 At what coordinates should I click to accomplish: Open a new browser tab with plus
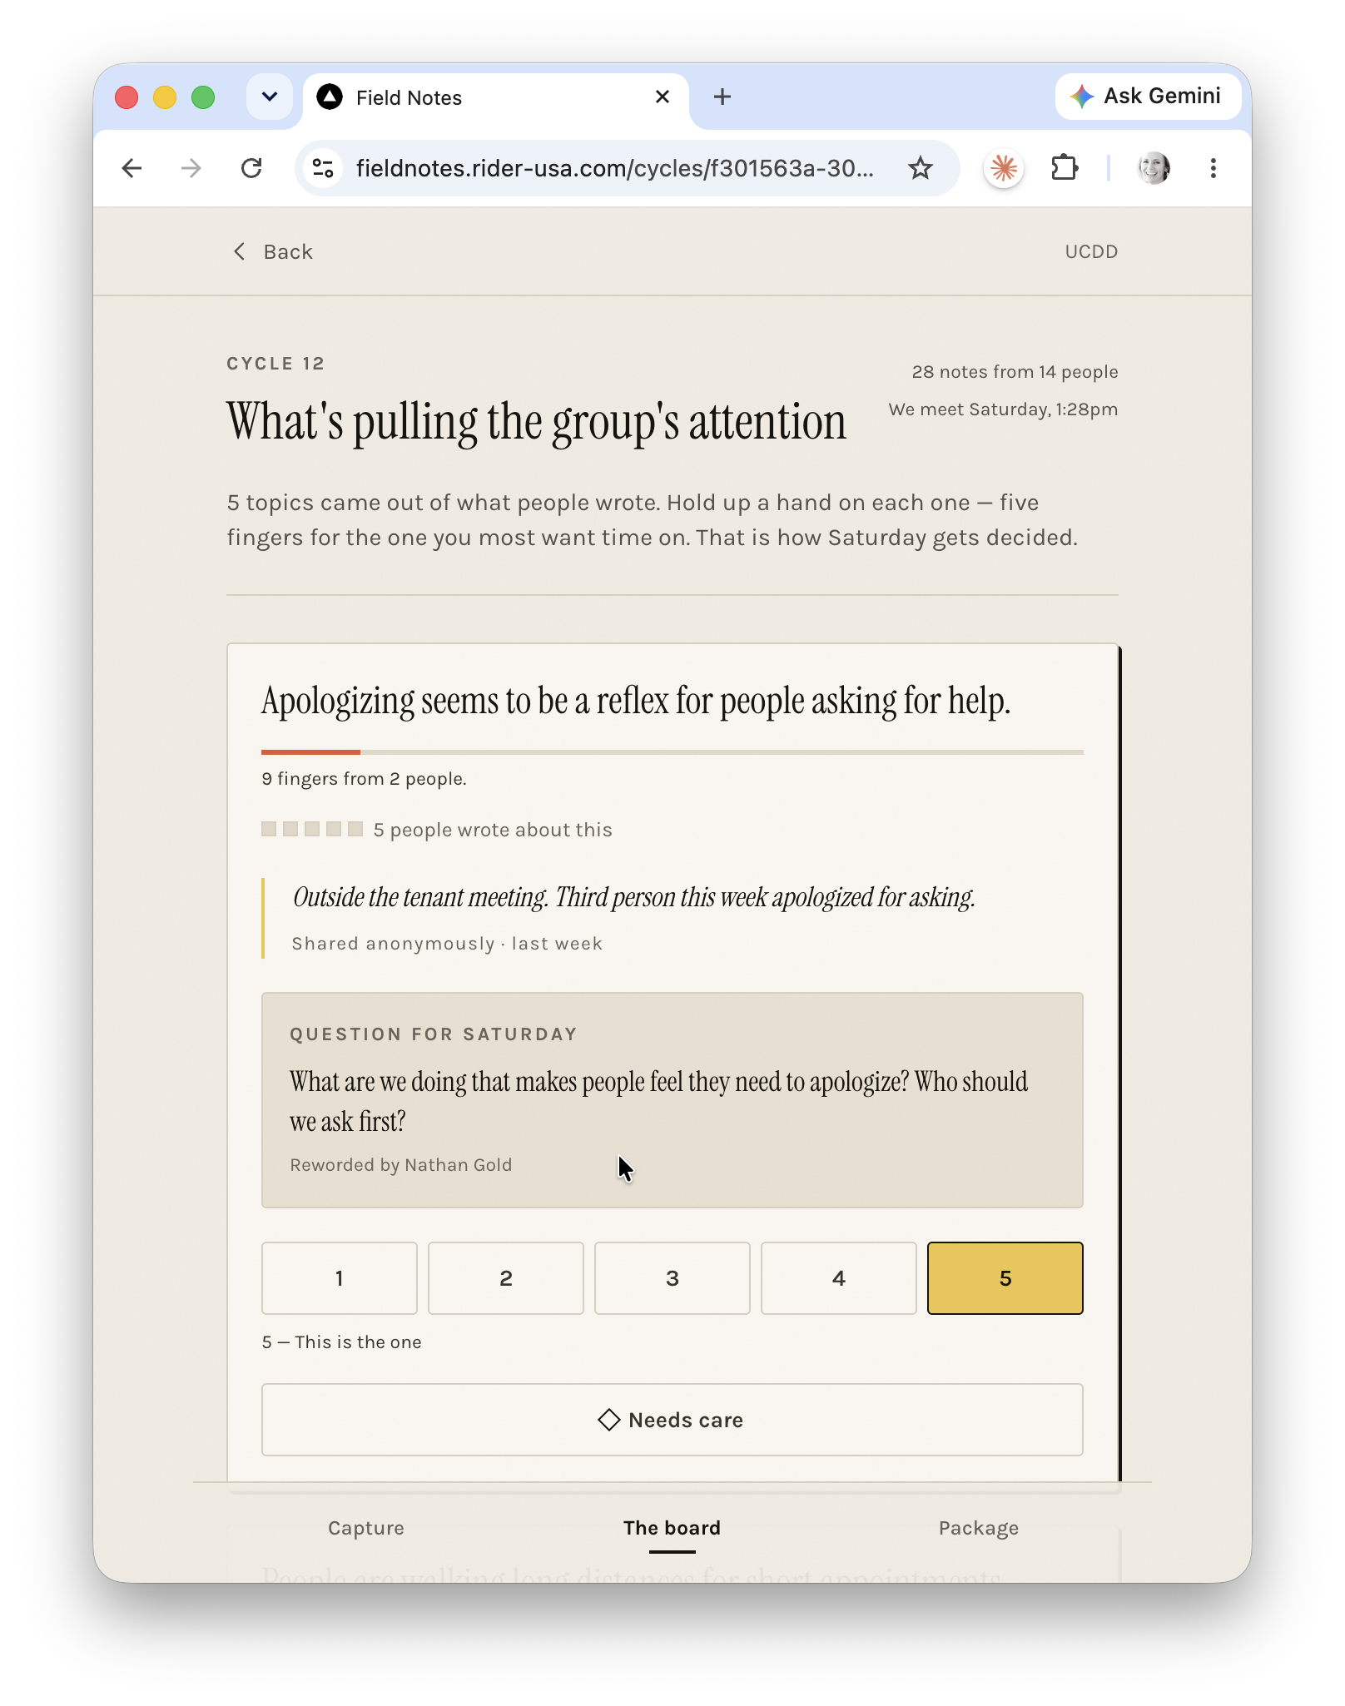click(722, 97)
